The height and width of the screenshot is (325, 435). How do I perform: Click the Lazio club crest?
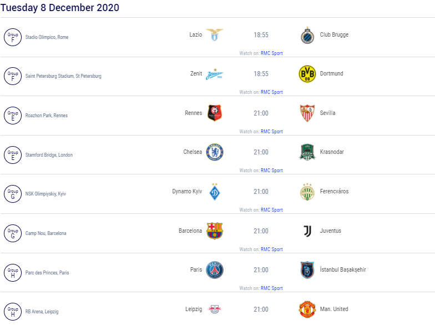pyautogui.click(x=214, y=34)
